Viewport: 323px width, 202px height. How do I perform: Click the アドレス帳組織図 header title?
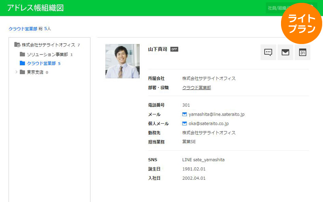(36, 8)
